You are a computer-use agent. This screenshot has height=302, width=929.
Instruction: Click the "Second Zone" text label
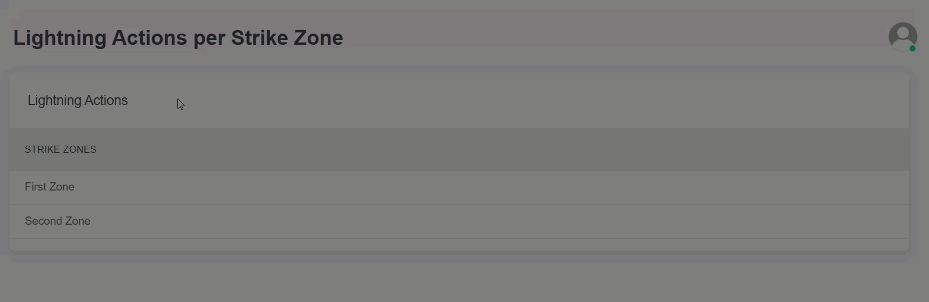(58, 221)
